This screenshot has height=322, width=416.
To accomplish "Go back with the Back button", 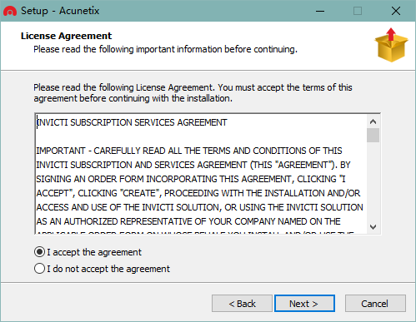I will tap(242, 304).
